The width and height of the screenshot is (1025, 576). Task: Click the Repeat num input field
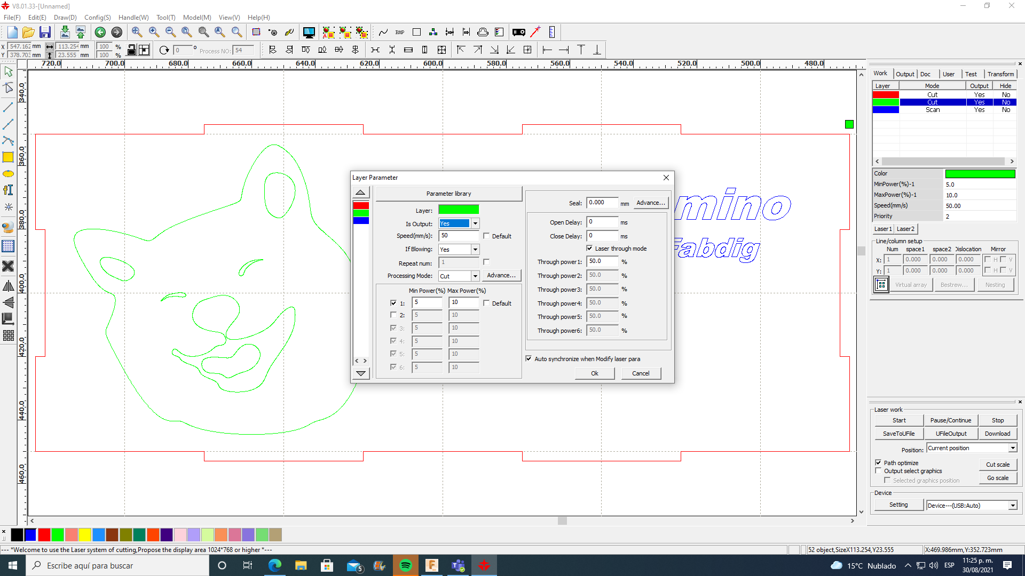(458, 262)
